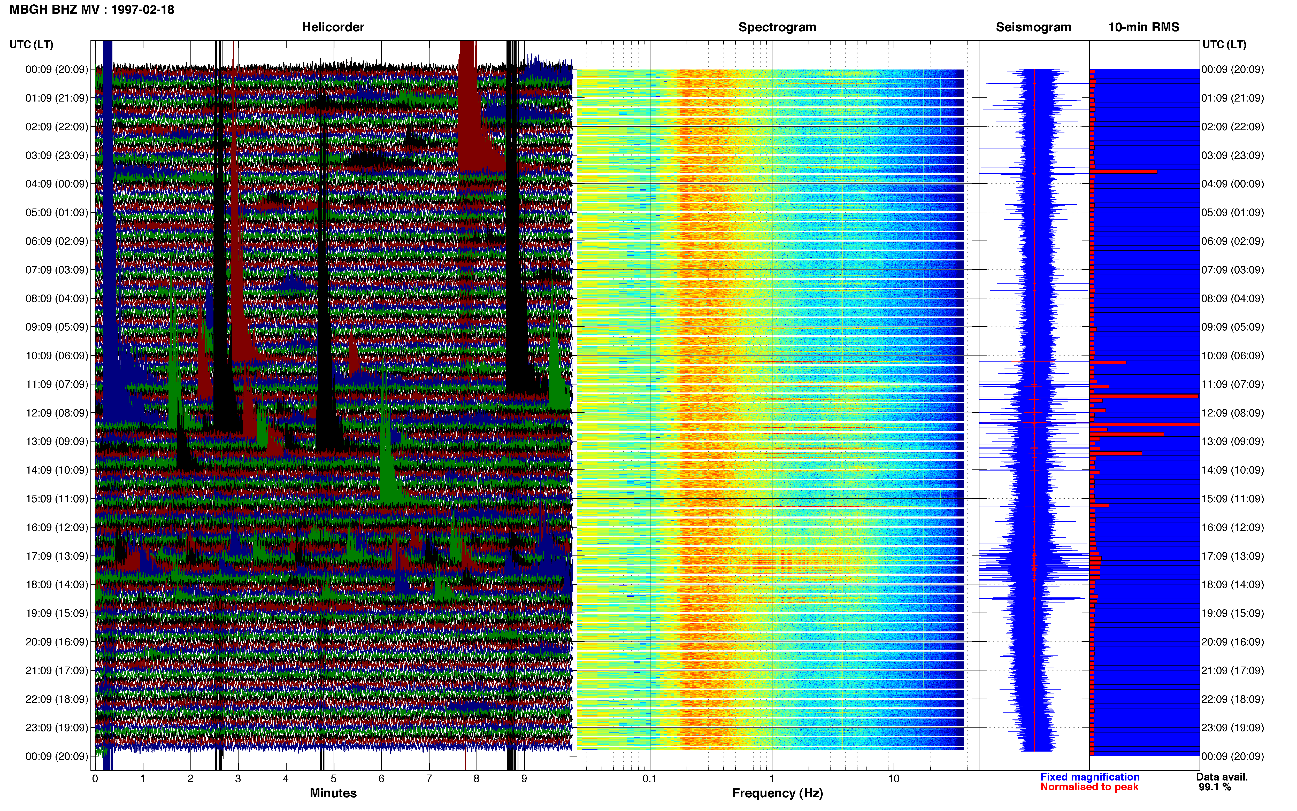Click left time label 06:09 (02:09)
The width and height of the screenshot is (1297, 811).
pos(57,241)
